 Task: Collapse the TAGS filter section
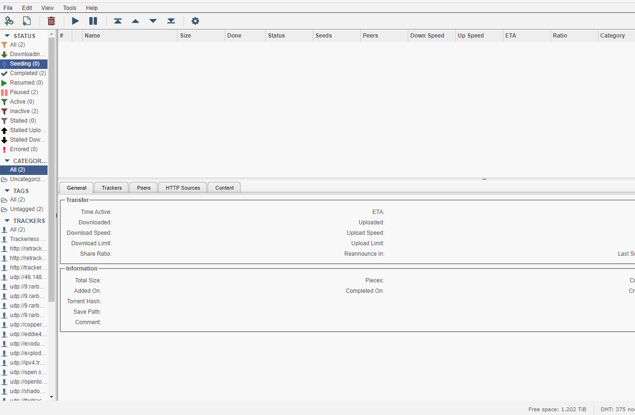(7, 191)
